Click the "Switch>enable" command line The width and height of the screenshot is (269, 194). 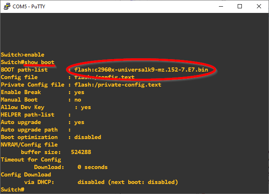click(23, 55)
